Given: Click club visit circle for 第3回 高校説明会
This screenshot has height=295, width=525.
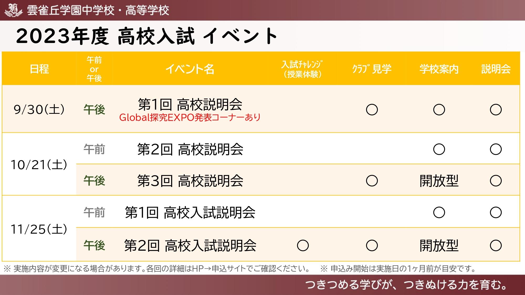Looking at the screenshot, I should point(372,181).
